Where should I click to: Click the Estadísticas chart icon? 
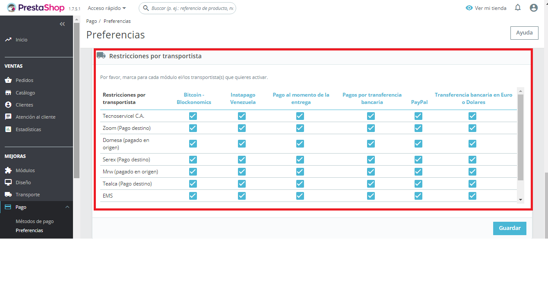[x=8, y=129]
